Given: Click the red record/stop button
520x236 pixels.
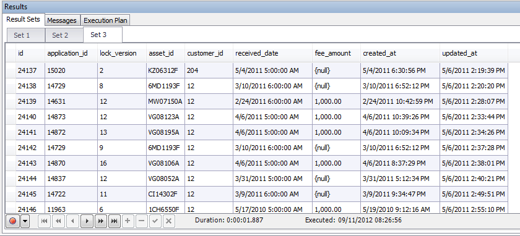Looking at the screenshot, I should pos(13,221).
